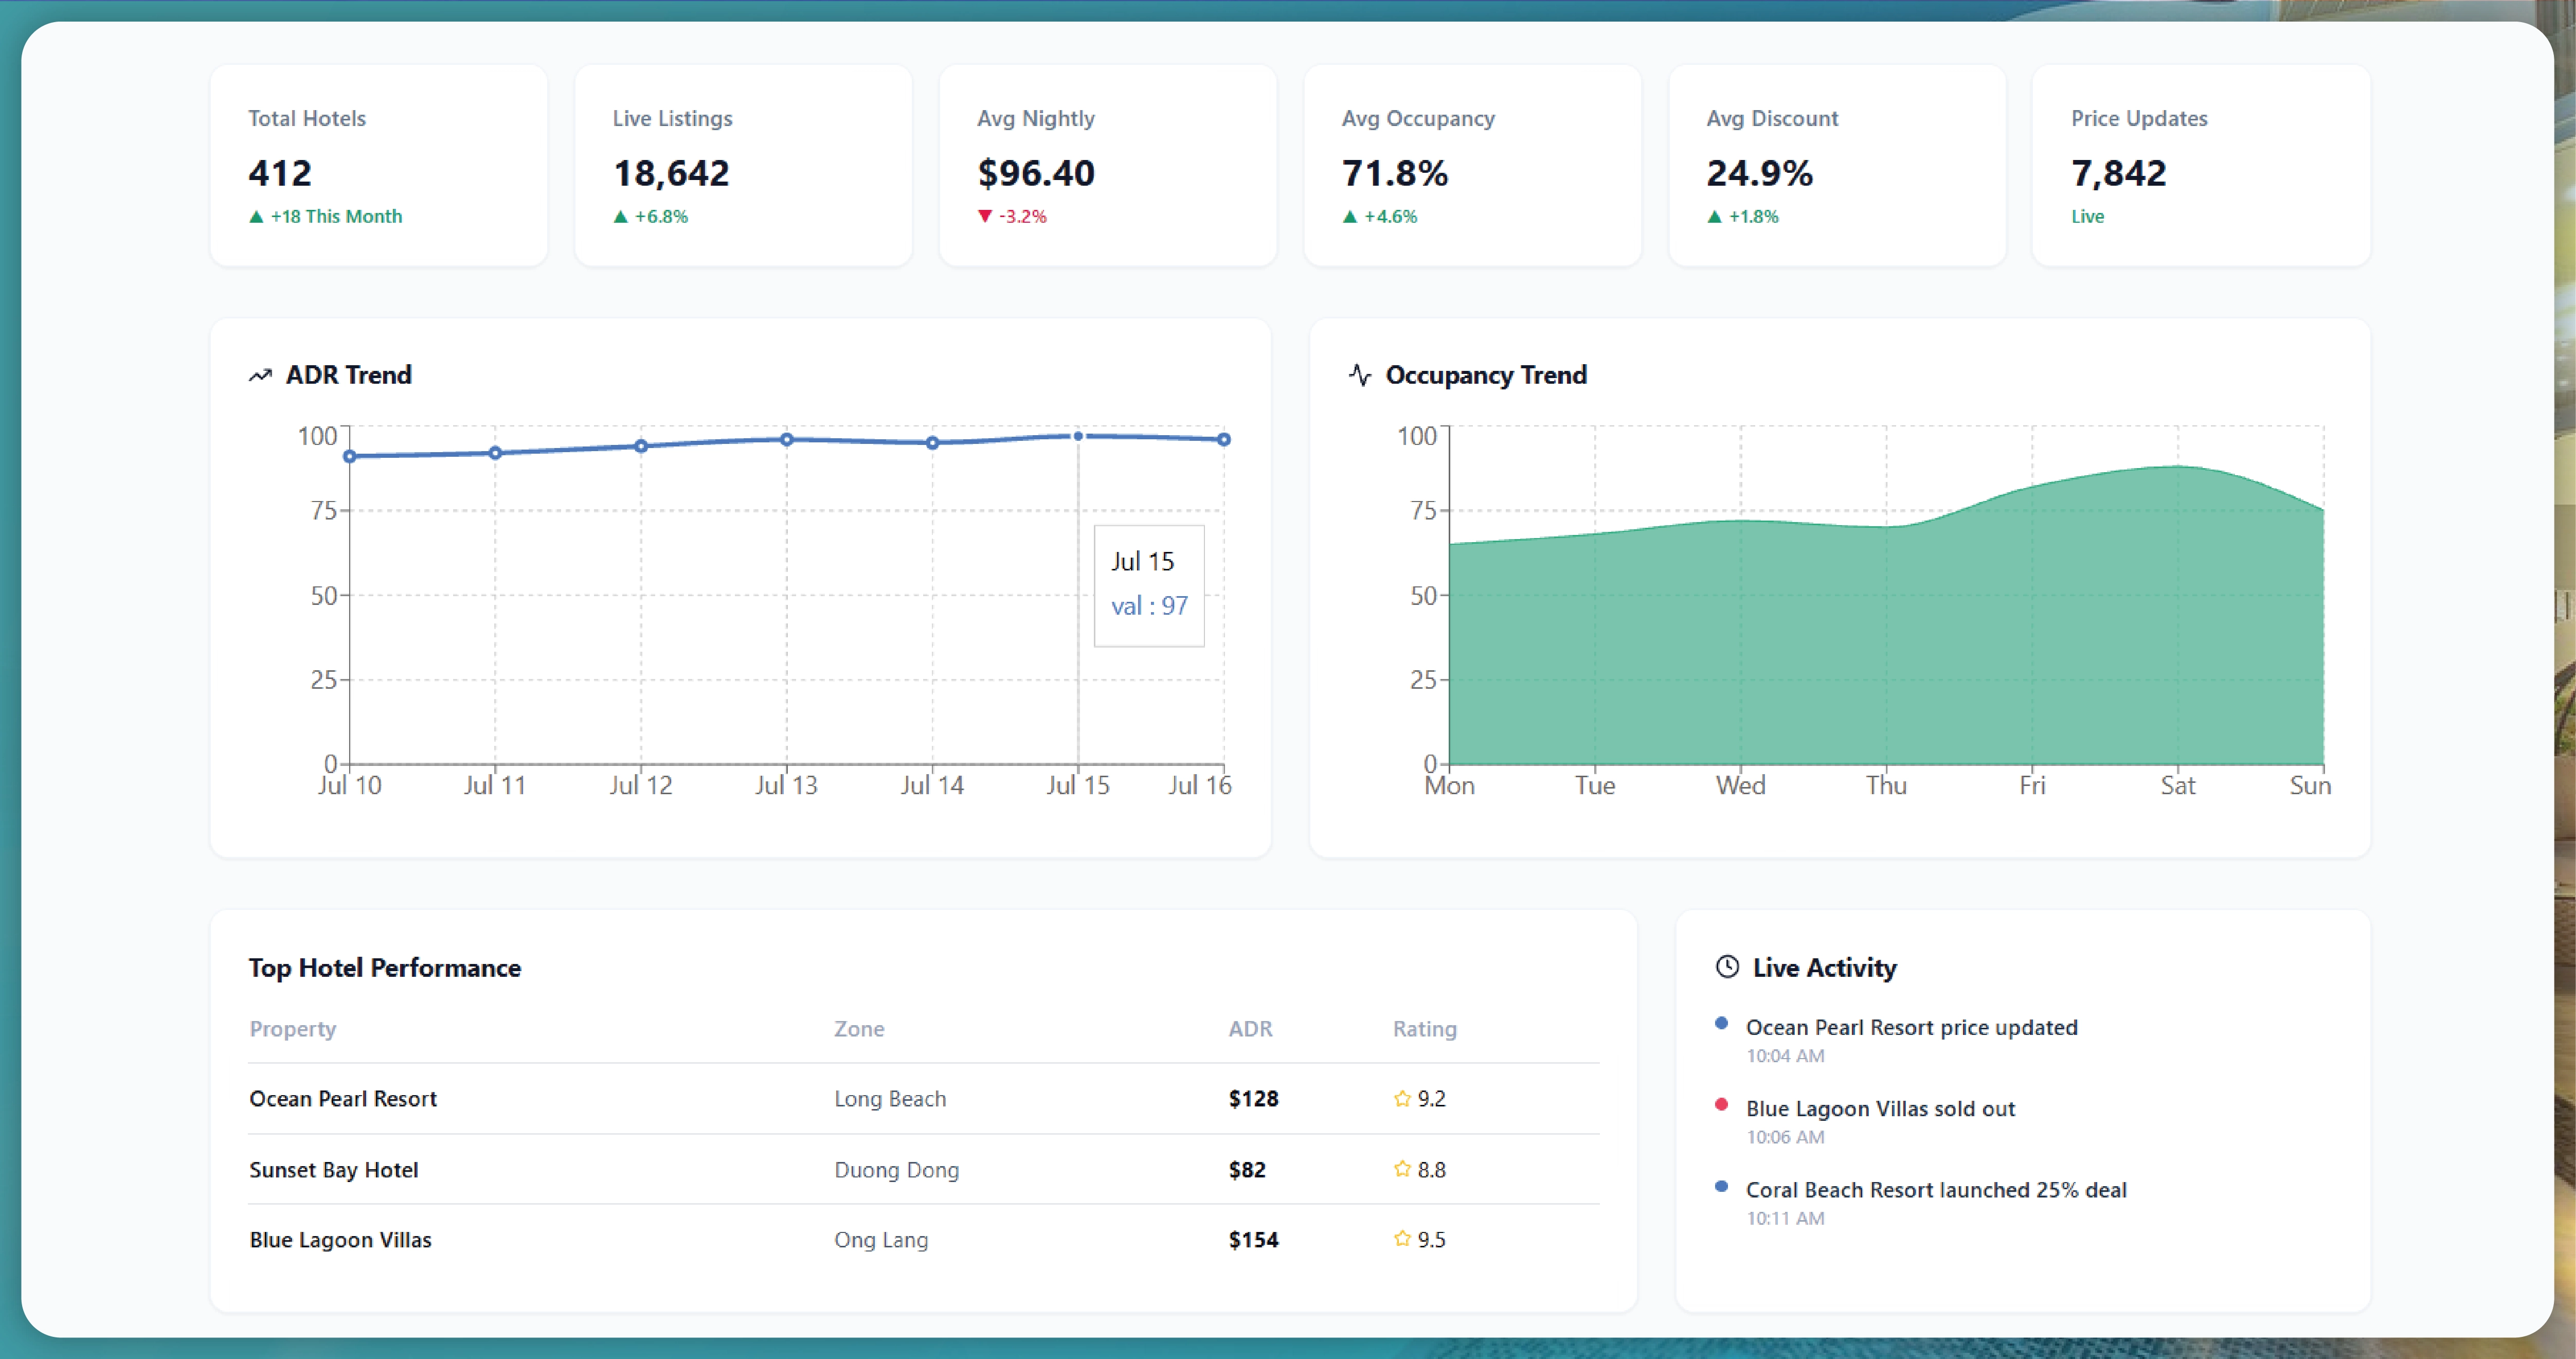Click the Occupancy Trend pulse icon
This screenshot has width=2576, height=1359.
click(1359, 375)
